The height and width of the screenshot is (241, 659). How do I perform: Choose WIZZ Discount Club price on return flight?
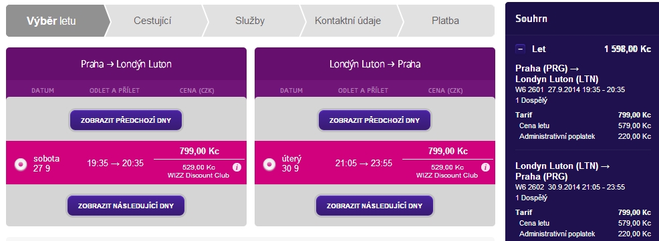pos(447,172)
